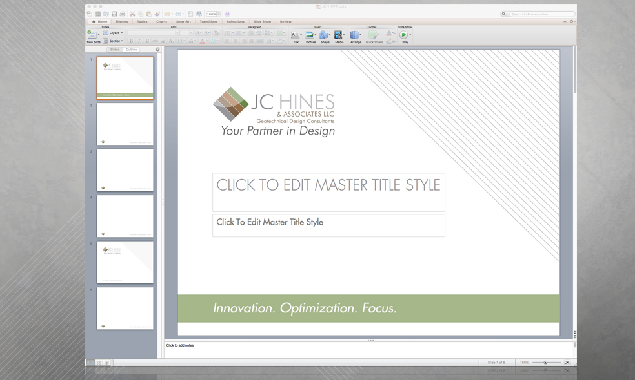Open the templates gallery icon
Screen dimensions: 635x380
coord(97,14)
